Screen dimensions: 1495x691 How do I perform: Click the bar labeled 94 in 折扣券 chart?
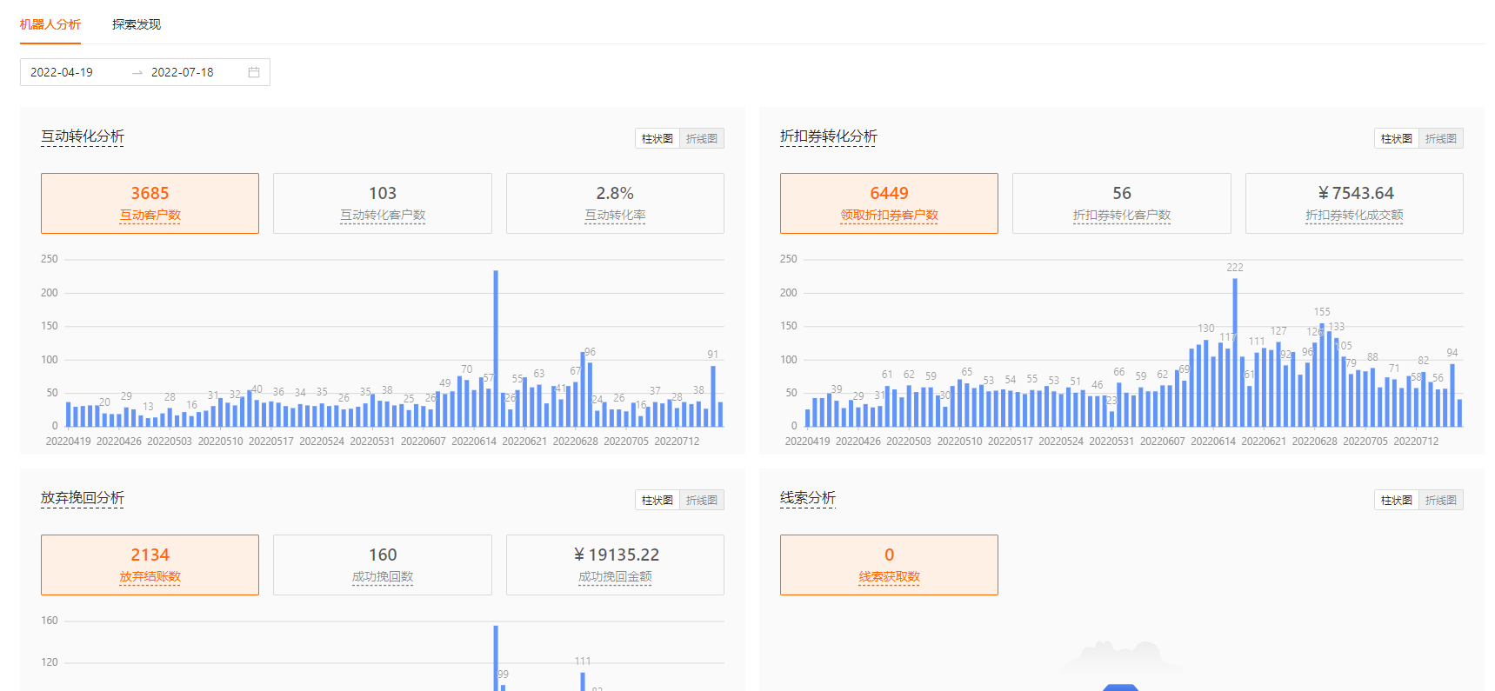(1452, 395)
